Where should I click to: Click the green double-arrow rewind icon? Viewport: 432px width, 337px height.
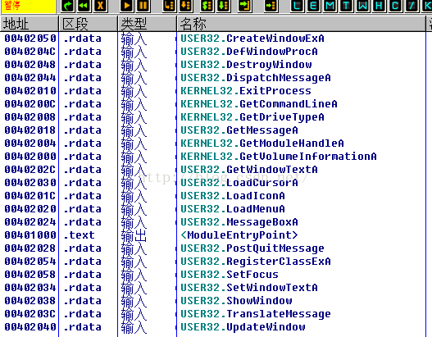pos(84,6)
